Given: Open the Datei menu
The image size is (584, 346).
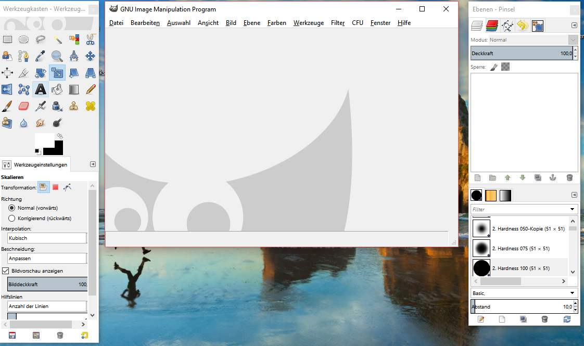Looking at the screenshot, I should [x=116, y=23].
